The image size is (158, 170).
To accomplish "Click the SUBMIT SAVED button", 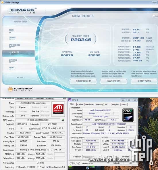I will [144, 81].
